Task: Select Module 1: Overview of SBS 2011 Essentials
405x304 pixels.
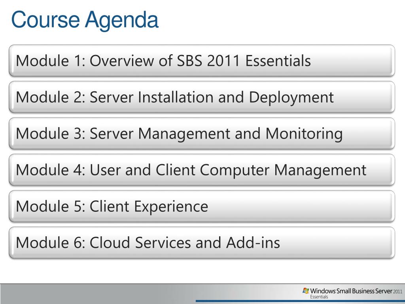Action: coord(202,61)
